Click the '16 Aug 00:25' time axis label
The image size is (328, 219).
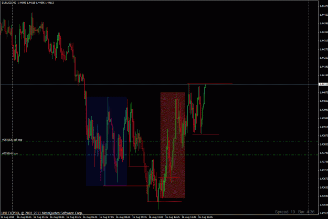coord(24,217)
